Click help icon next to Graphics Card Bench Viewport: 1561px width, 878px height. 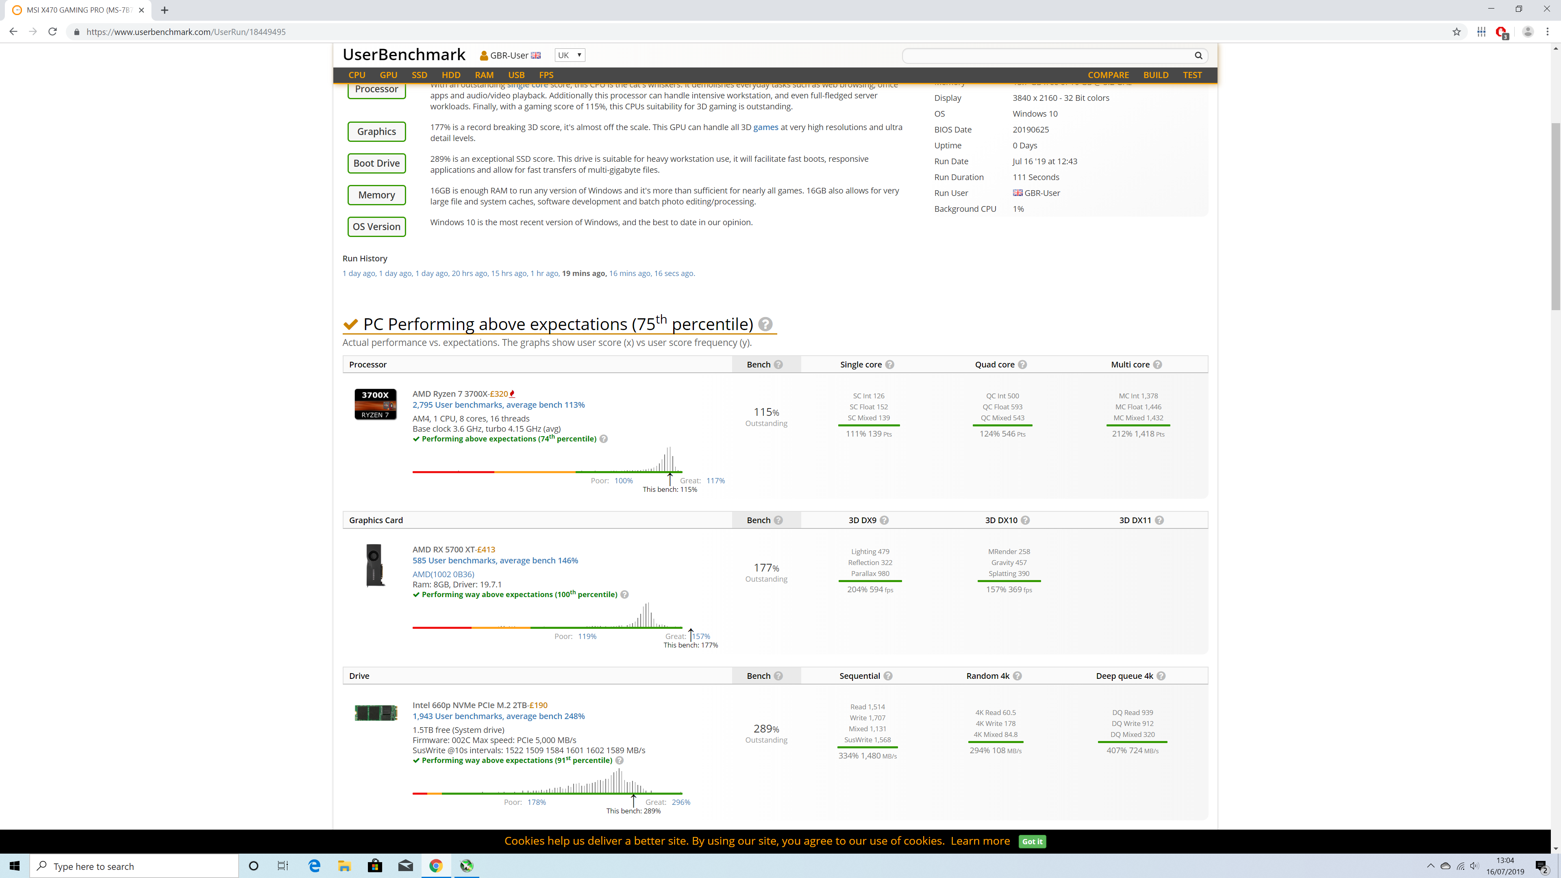pos(779,520)
